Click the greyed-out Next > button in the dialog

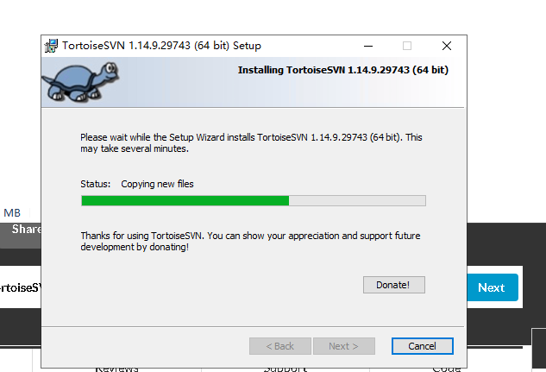(343, 346)
